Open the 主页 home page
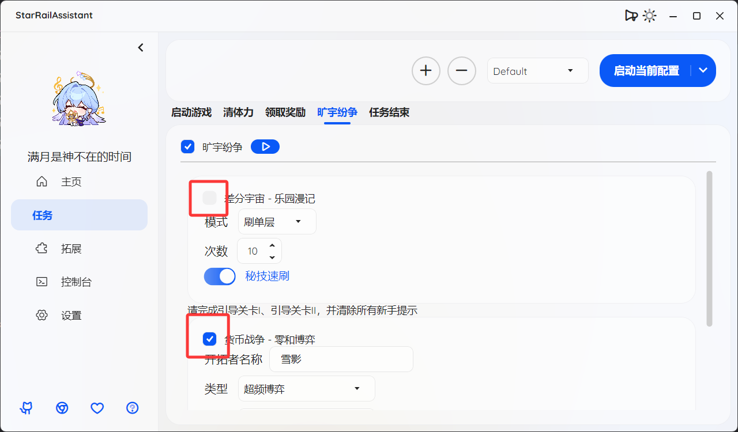738x432 pixels. pos(62,181)
